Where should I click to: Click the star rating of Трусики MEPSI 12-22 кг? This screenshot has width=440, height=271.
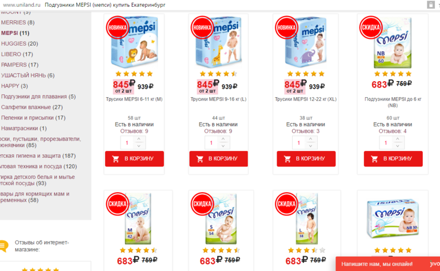[306, 74]
